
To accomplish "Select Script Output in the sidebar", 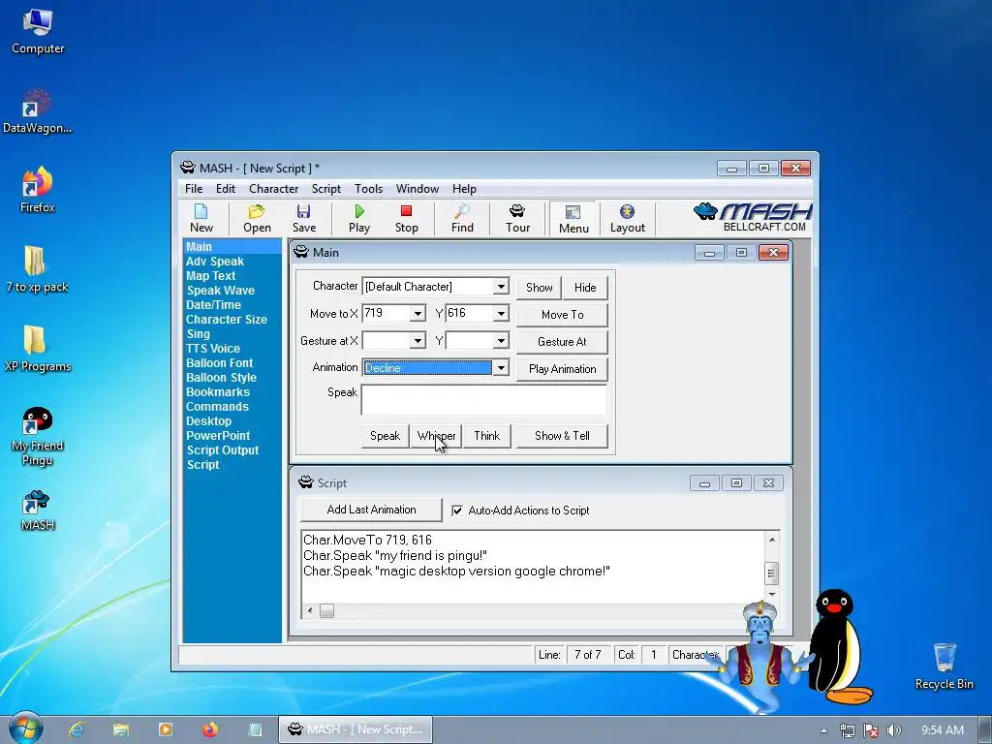I will pyautogui.click(x=222, y=450).
